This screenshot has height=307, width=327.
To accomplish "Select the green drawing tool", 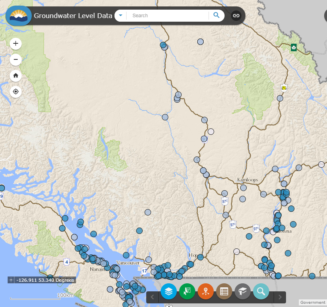I will pyautogui.click(x=187, y=292).
